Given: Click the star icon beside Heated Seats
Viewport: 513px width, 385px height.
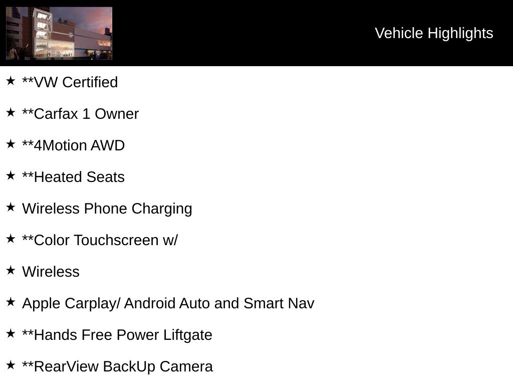Looking at the screenshot, I should click(x=11, y=175).
